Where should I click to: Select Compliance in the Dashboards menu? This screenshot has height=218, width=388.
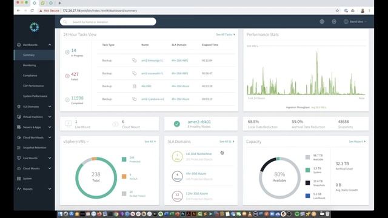pos(30,76)
